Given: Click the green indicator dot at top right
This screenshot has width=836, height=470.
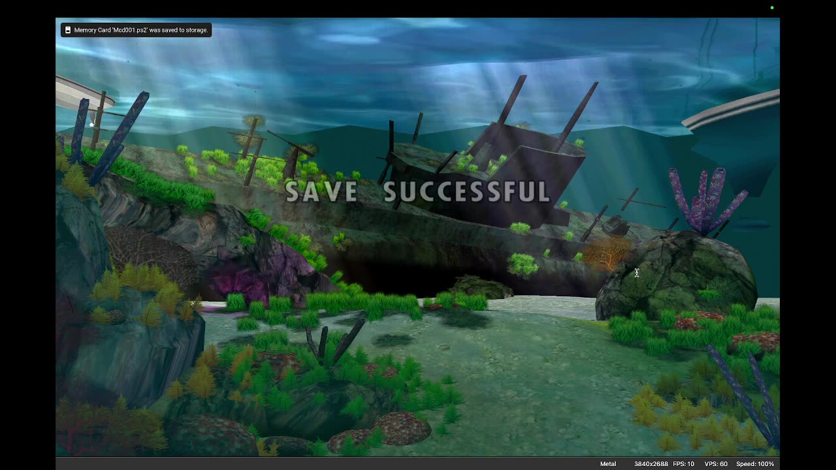Looking at the screenshot, I should coord(772,8).
